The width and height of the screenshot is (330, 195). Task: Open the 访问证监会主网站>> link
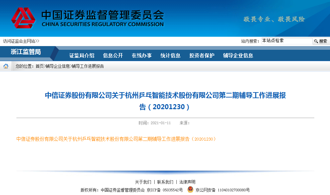click(x=21, y=41)
